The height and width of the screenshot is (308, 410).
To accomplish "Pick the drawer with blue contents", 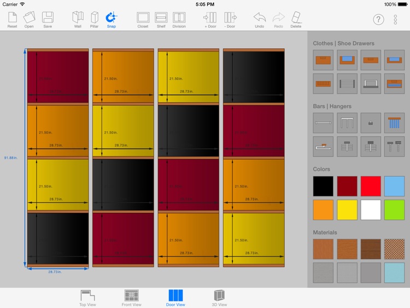I will point(347,60).
